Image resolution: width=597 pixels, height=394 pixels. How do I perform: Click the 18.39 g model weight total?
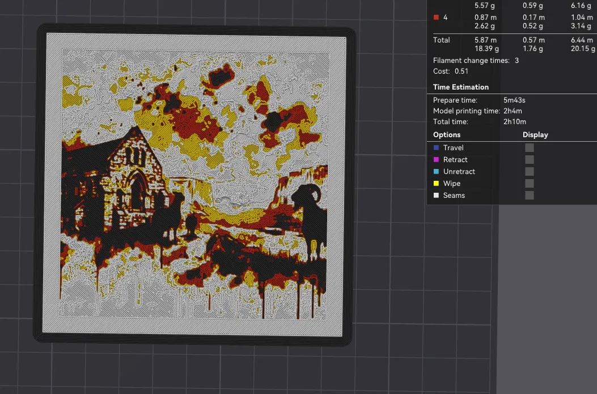tap(486, 49)
